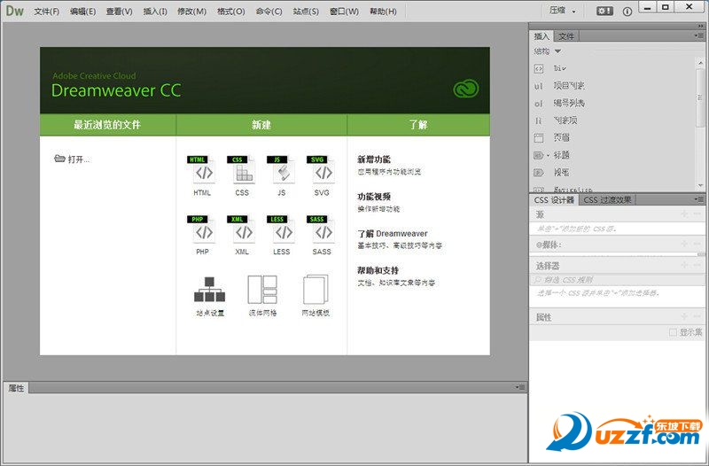Add a selector with the 选择器 plus button

click(684, 266)
